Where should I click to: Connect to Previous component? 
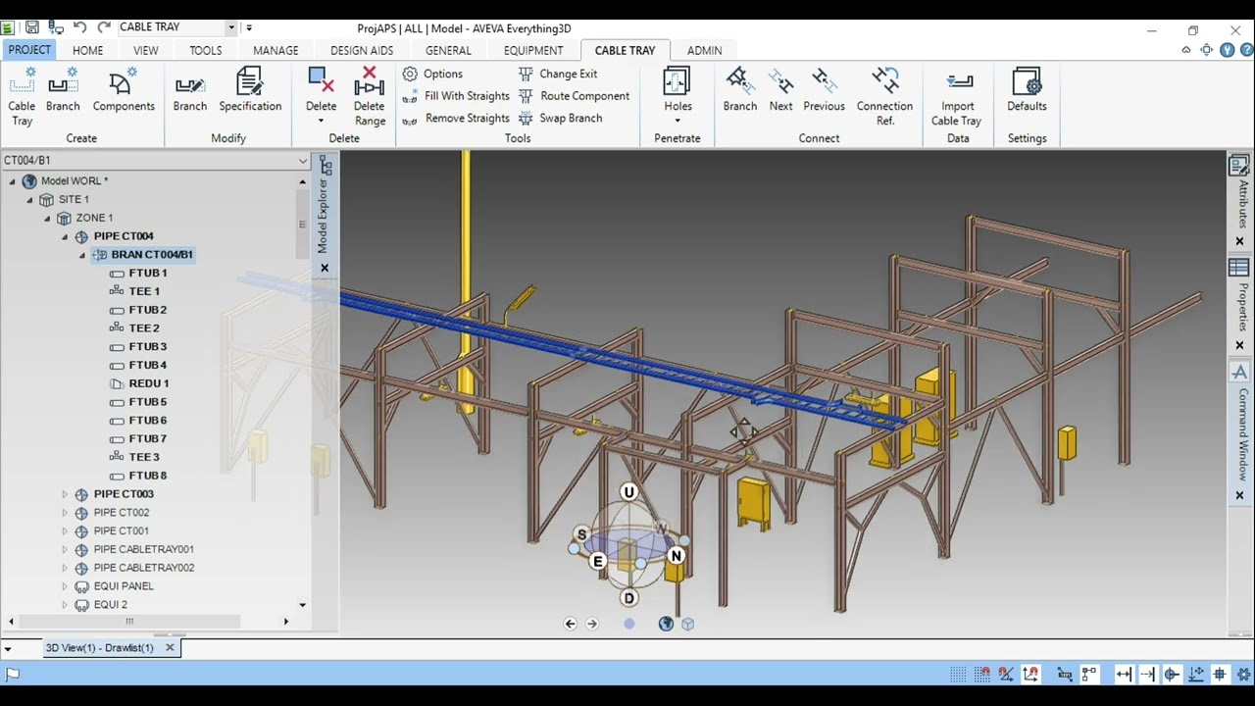(824, 89)
